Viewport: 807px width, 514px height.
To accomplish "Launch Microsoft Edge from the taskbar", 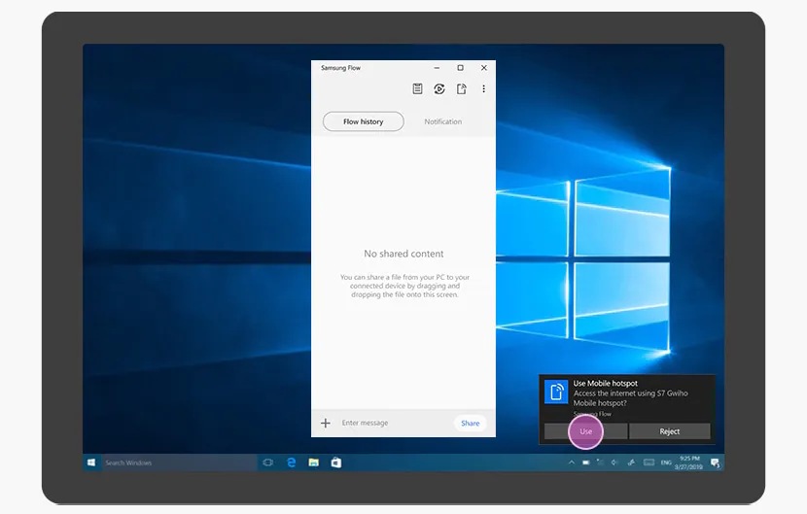I will pyautogui.click(x=291, y=463).
